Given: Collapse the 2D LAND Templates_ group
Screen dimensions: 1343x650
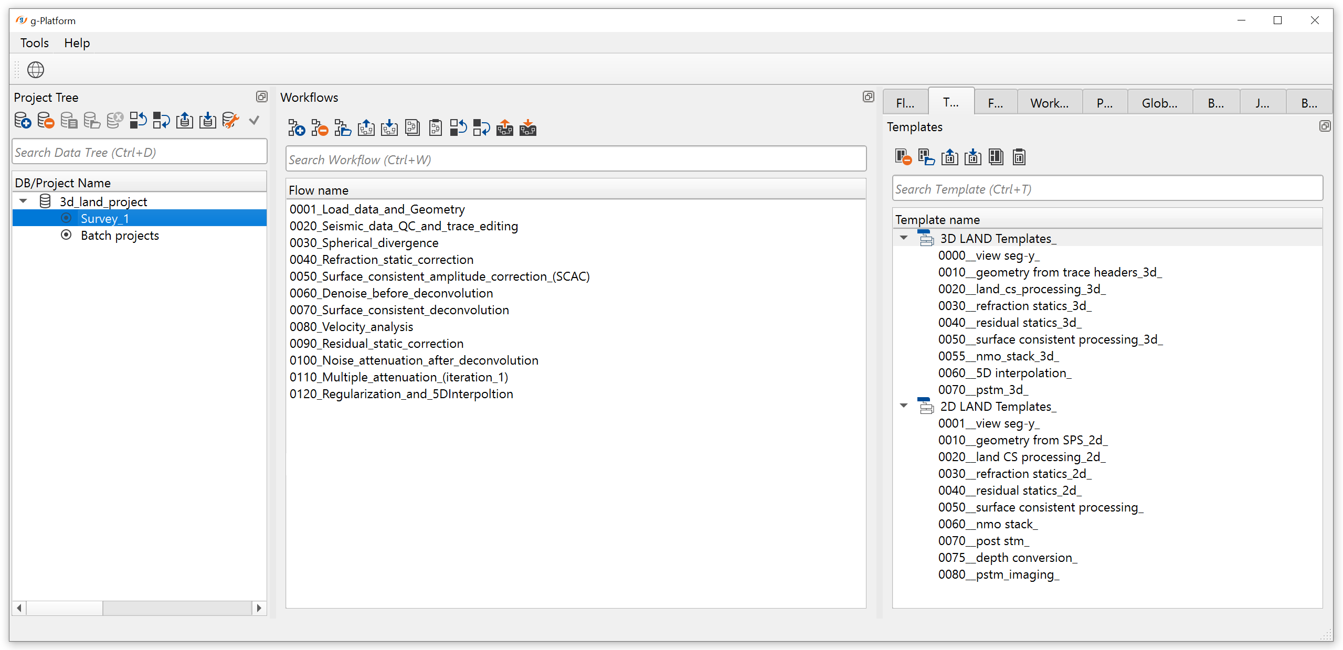Looking at the screenshot, I should click(x=904, y=406).
